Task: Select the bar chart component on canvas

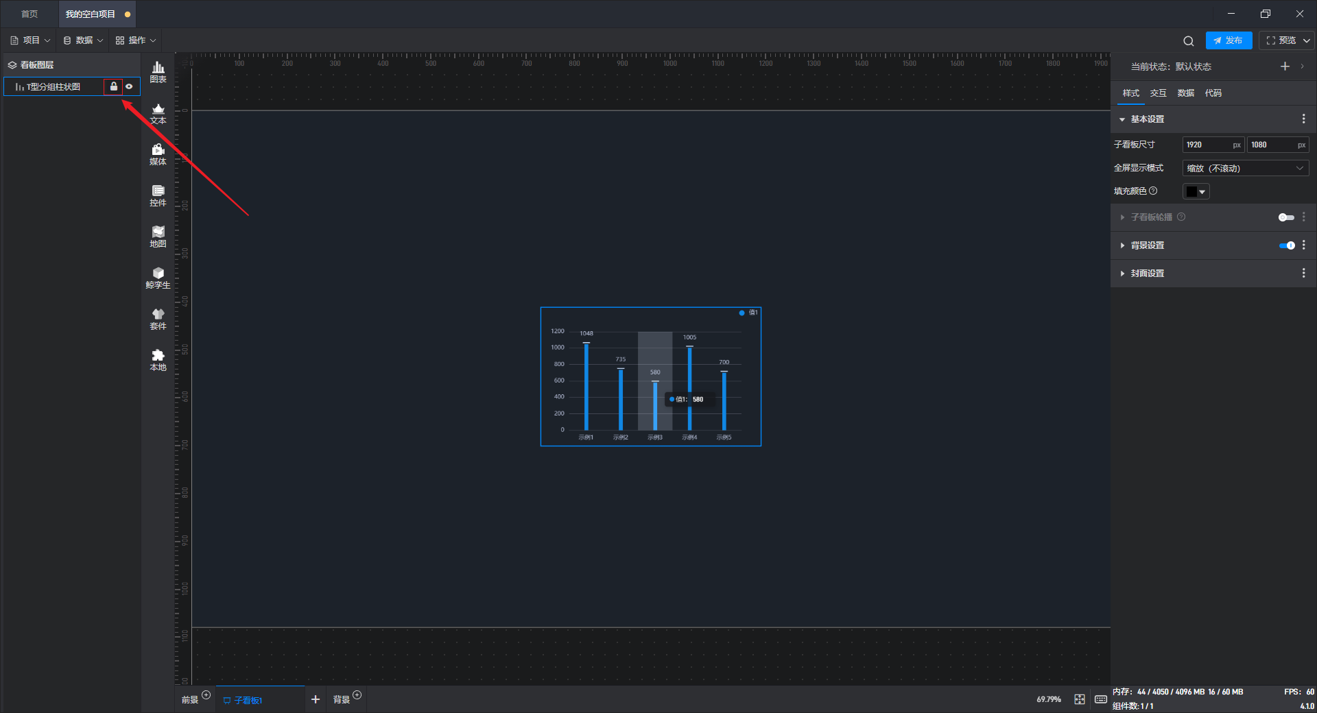Action: [x=650, y=376]
